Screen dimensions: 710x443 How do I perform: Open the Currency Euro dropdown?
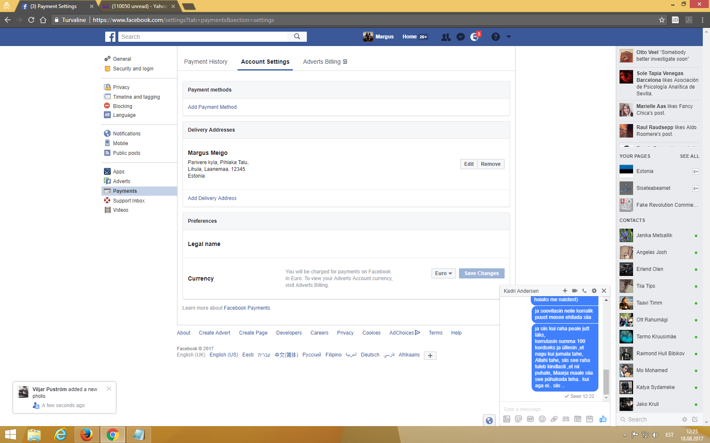443,273
